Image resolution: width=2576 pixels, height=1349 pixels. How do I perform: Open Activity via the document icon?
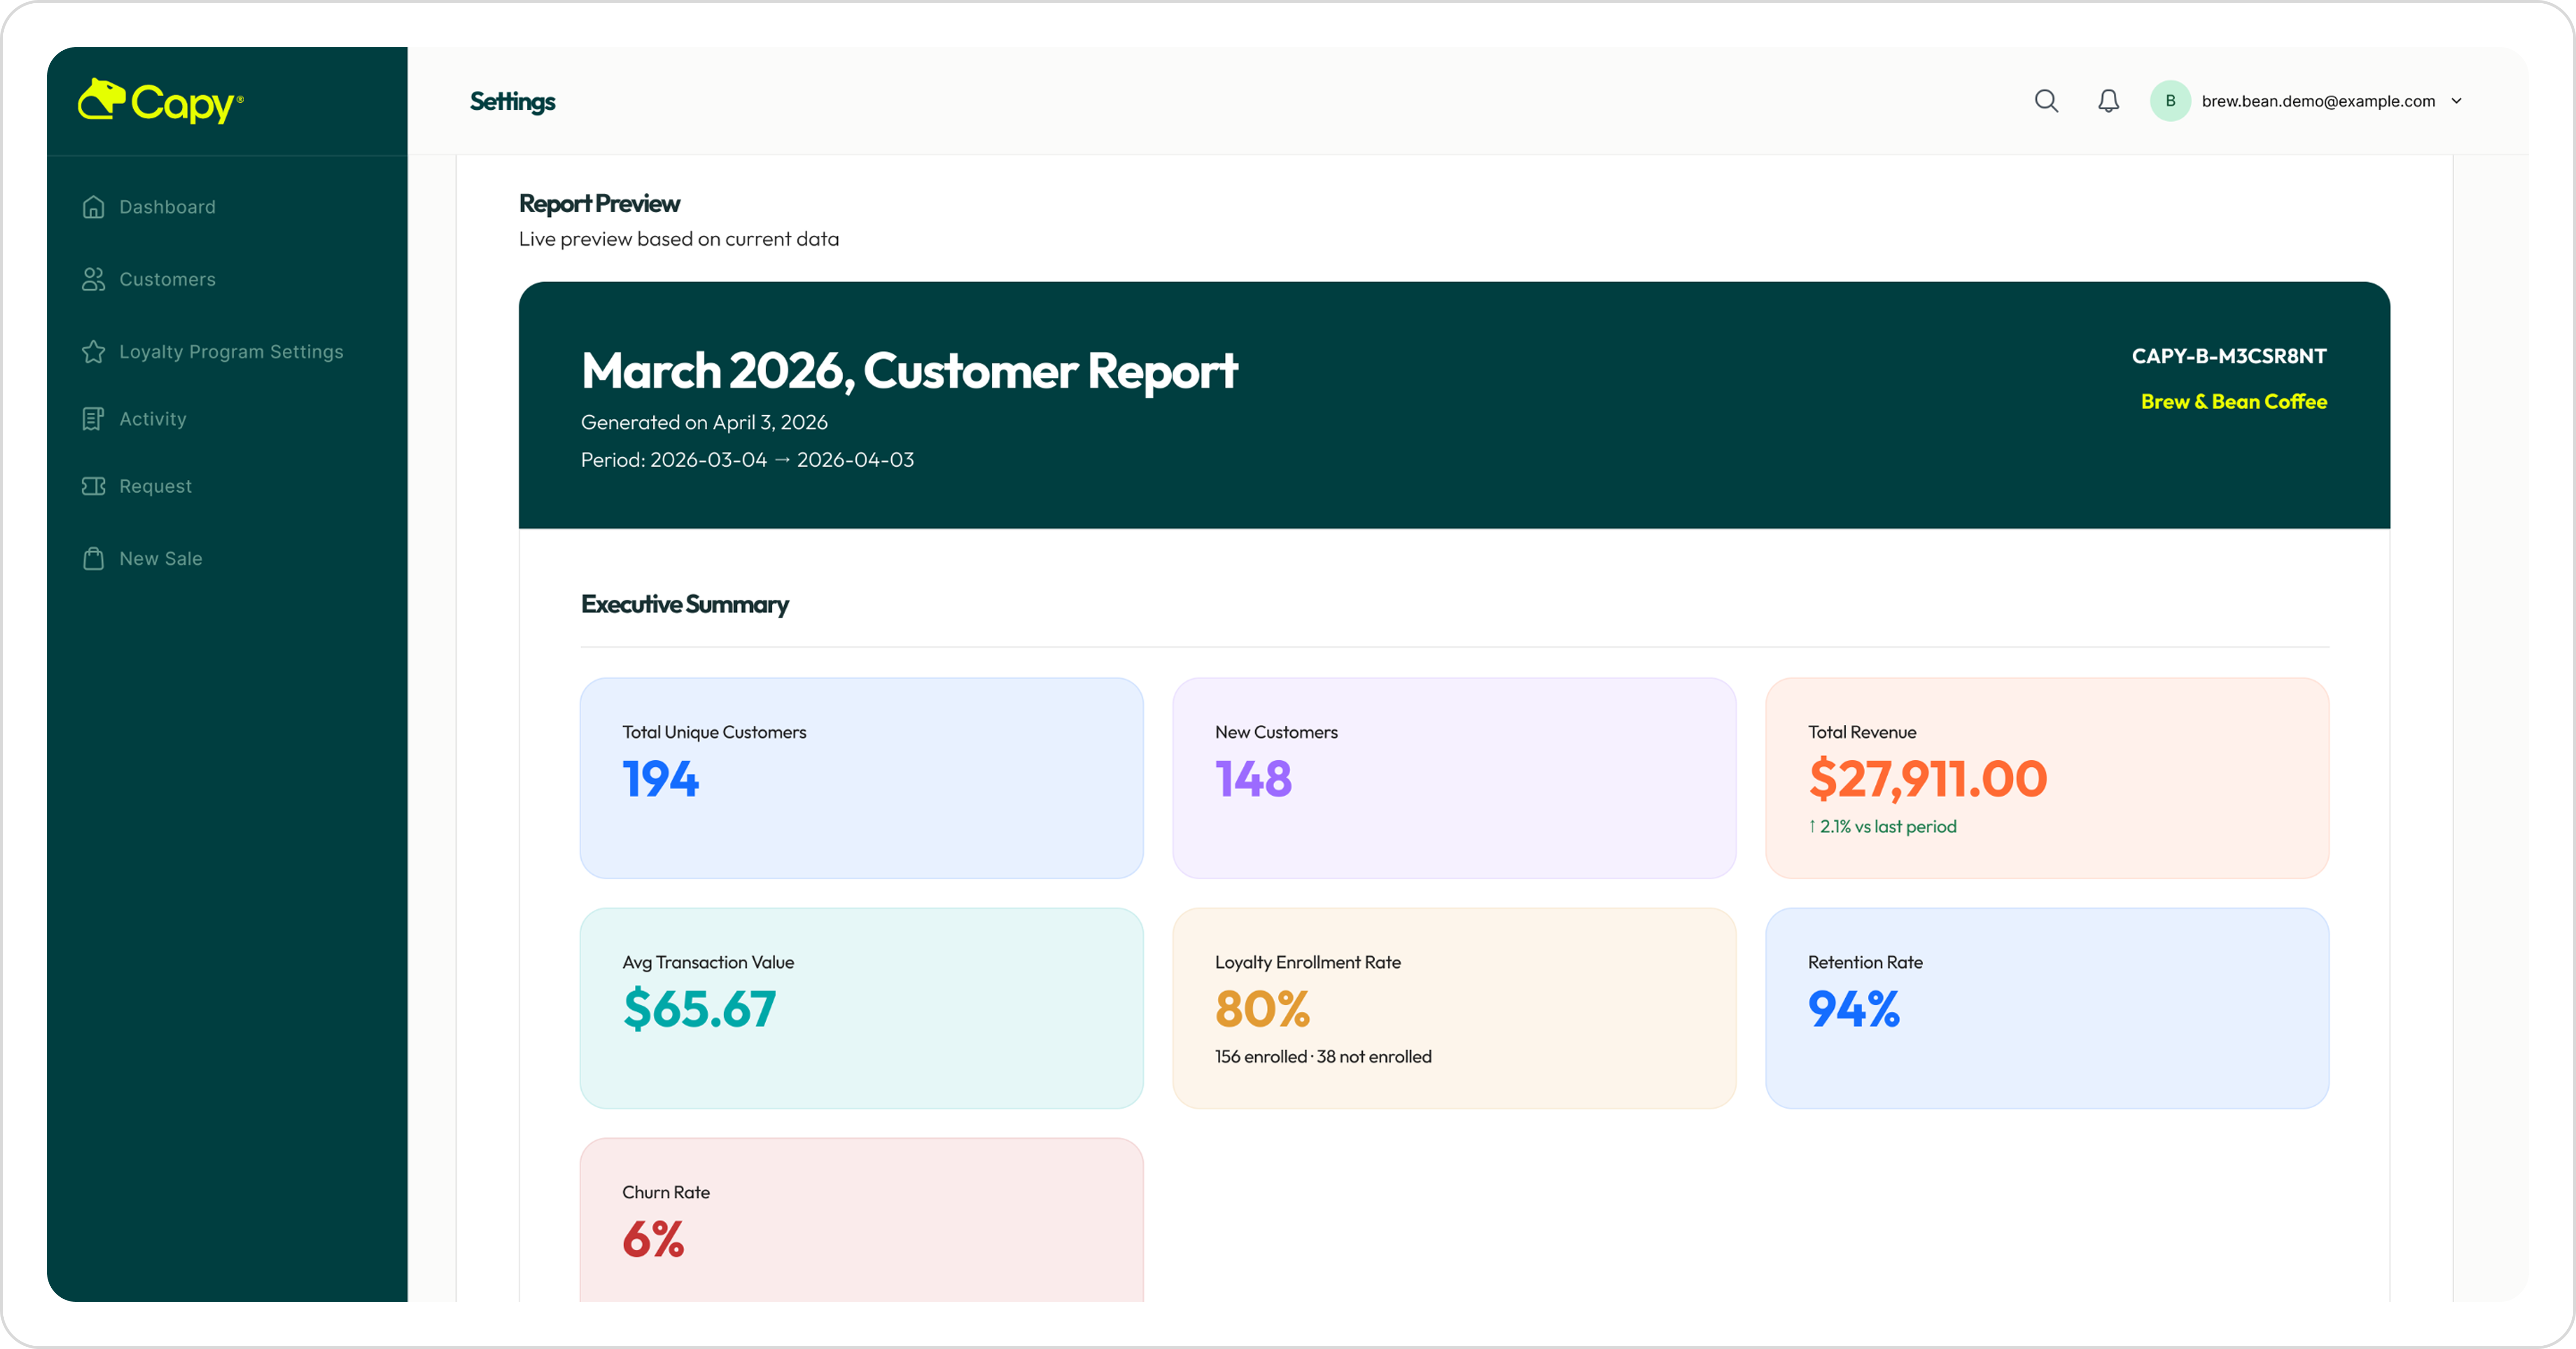pos(94,418)
